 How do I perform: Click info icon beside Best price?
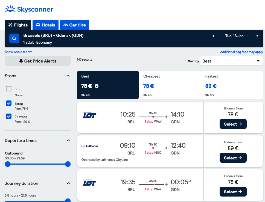[97, 86]
